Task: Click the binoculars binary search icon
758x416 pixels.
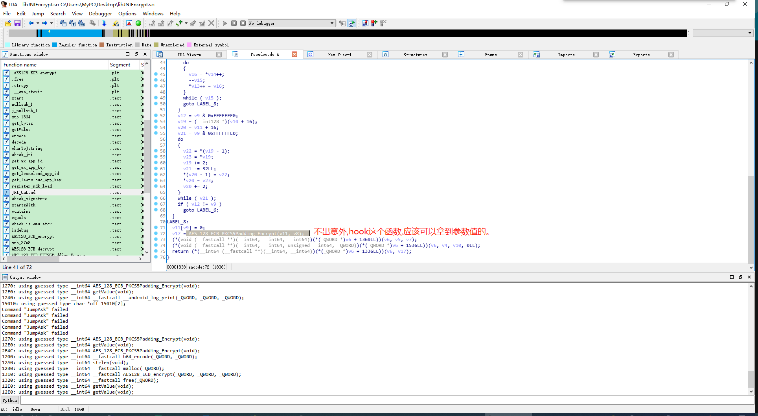Action: pos(81,23)
